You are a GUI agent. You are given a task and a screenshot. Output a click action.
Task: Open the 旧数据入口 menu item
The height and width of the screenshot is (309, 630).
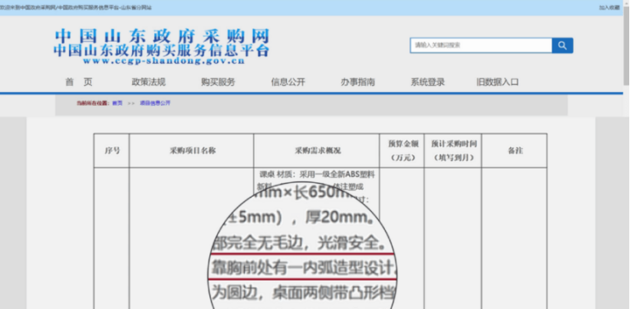(497, 83)
